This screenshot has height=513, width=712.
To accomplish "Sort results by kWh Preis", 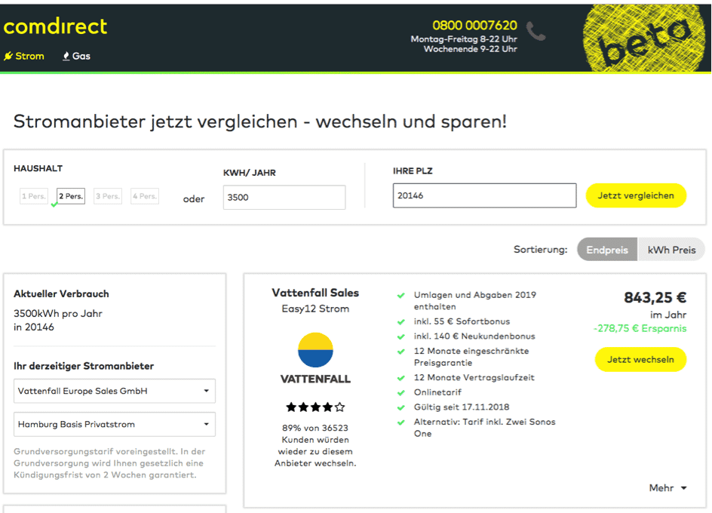I will click(671, 250).
